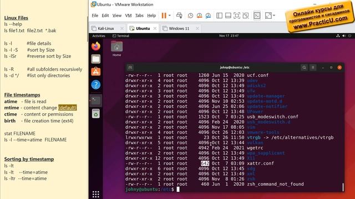The width and height of the screenshot is (355, 199).
Task: Click the 'ls -d */' command in notes
Action: (x=12, y=76)
